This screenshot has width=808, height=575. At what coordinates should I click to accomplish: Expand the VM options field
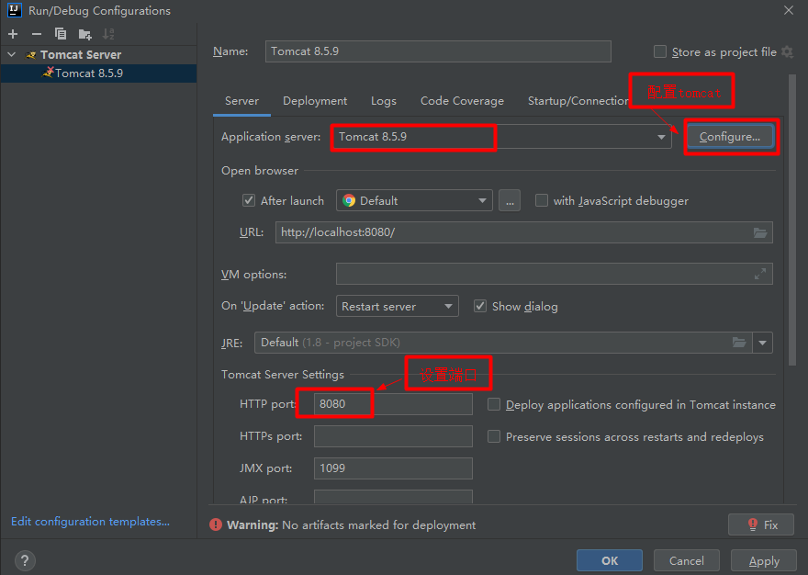pyautogui.click(x=760, y=274)
